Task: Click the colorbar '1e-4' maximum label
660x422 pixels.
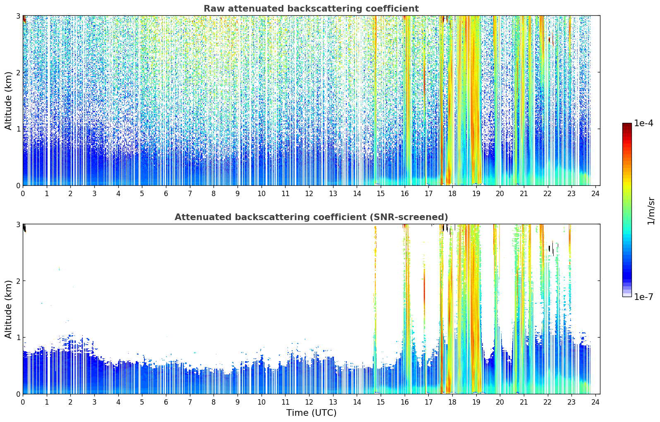Action: point(643,123)
